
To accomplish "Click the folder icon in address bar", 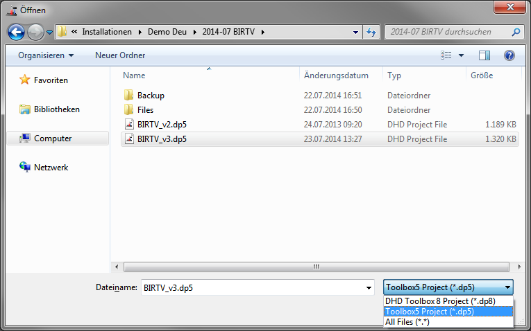I will 62,32.
